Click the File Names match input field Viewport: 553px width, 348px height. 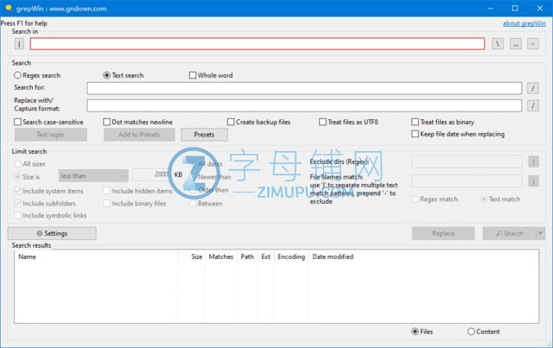pyautogui.click(x=467, y=181)
